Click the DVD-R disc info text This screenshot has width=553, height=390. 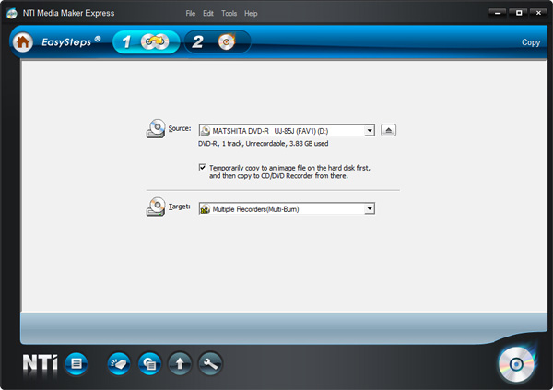click(x=263, y=144)
